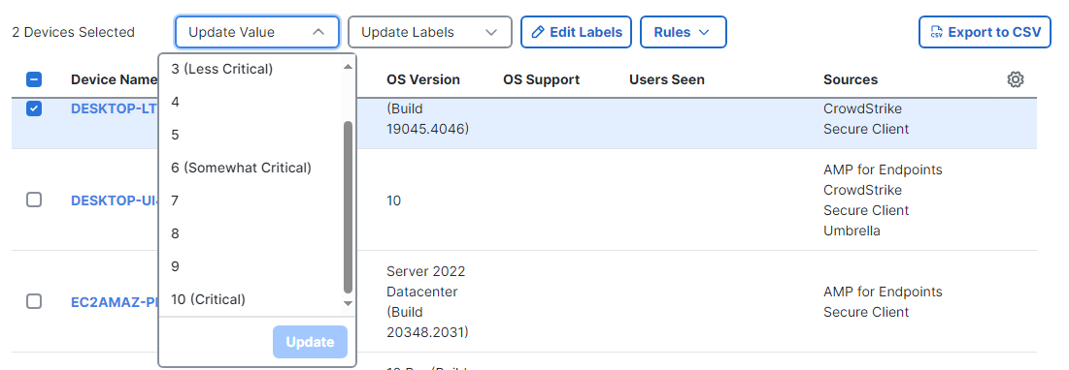
Task: Tick the EC2AMAZ device row checkbox
Action: coord(34,301)
